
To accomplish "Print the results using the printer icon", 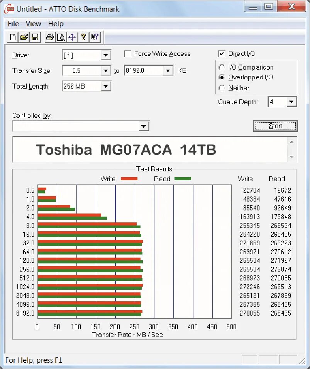I will coord(50,37).
